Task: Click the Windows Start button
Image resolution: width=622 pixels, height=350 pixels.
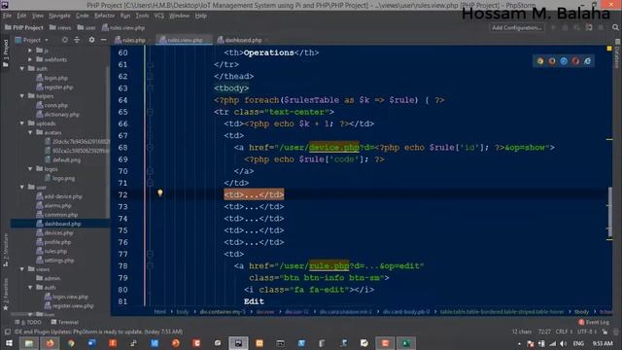Action: click(x=9, y=343)
